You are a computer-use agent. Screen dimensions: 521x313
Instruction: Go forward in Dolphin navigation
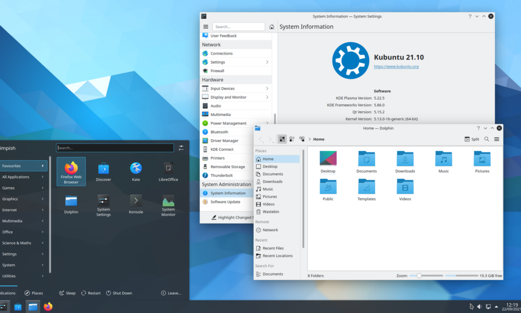pyautogui.click(x=270, y=139)
